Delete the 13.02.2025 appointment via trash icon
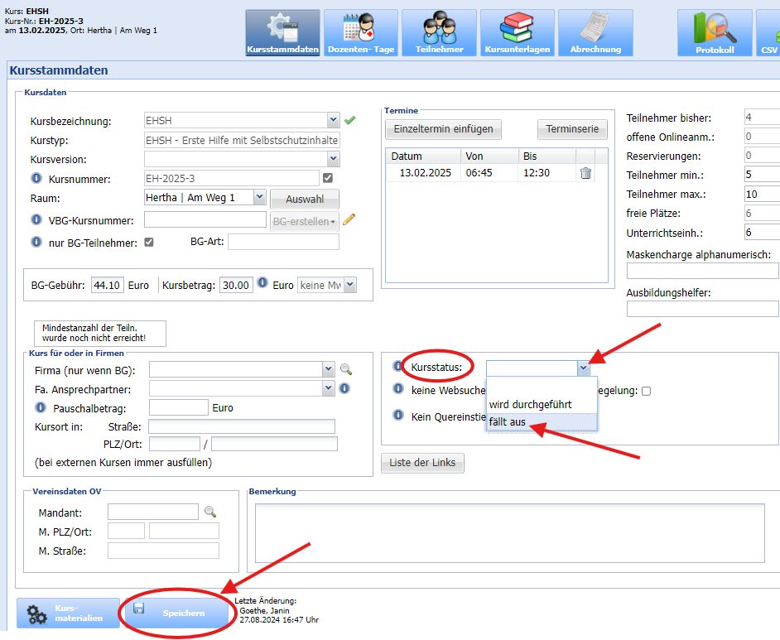 [x=585, y=173]
